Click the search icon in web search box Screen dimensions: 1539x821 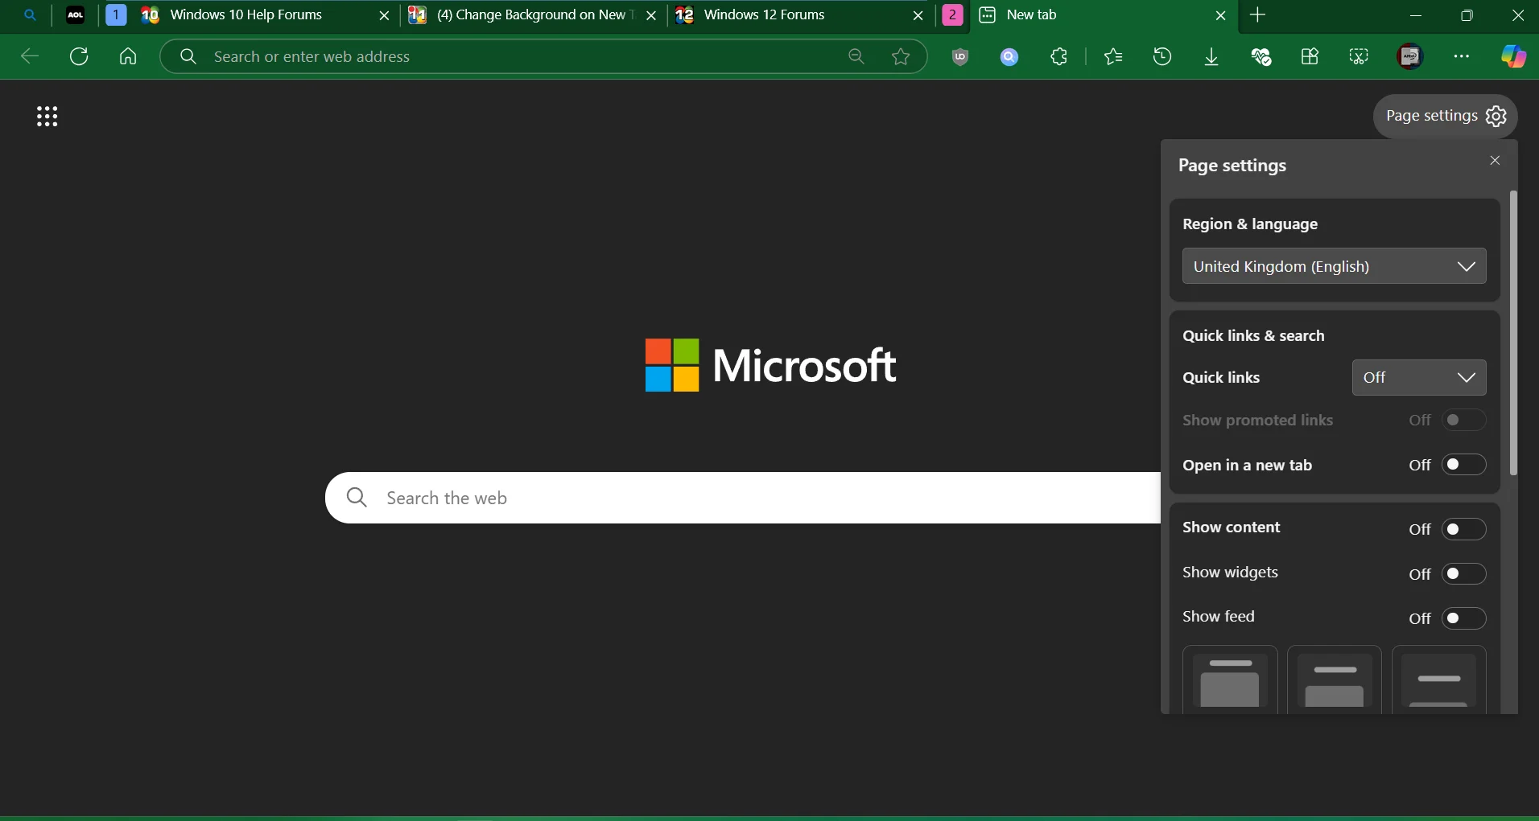pyautogui.click(x=357, y=498)
